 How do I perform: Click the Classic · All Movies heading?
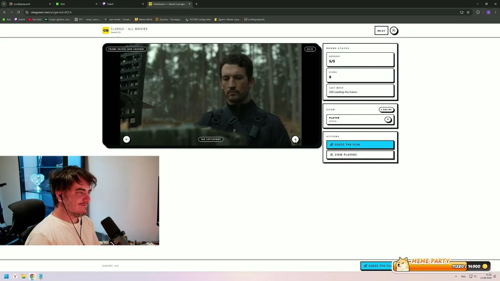click(x=129, y=29)
